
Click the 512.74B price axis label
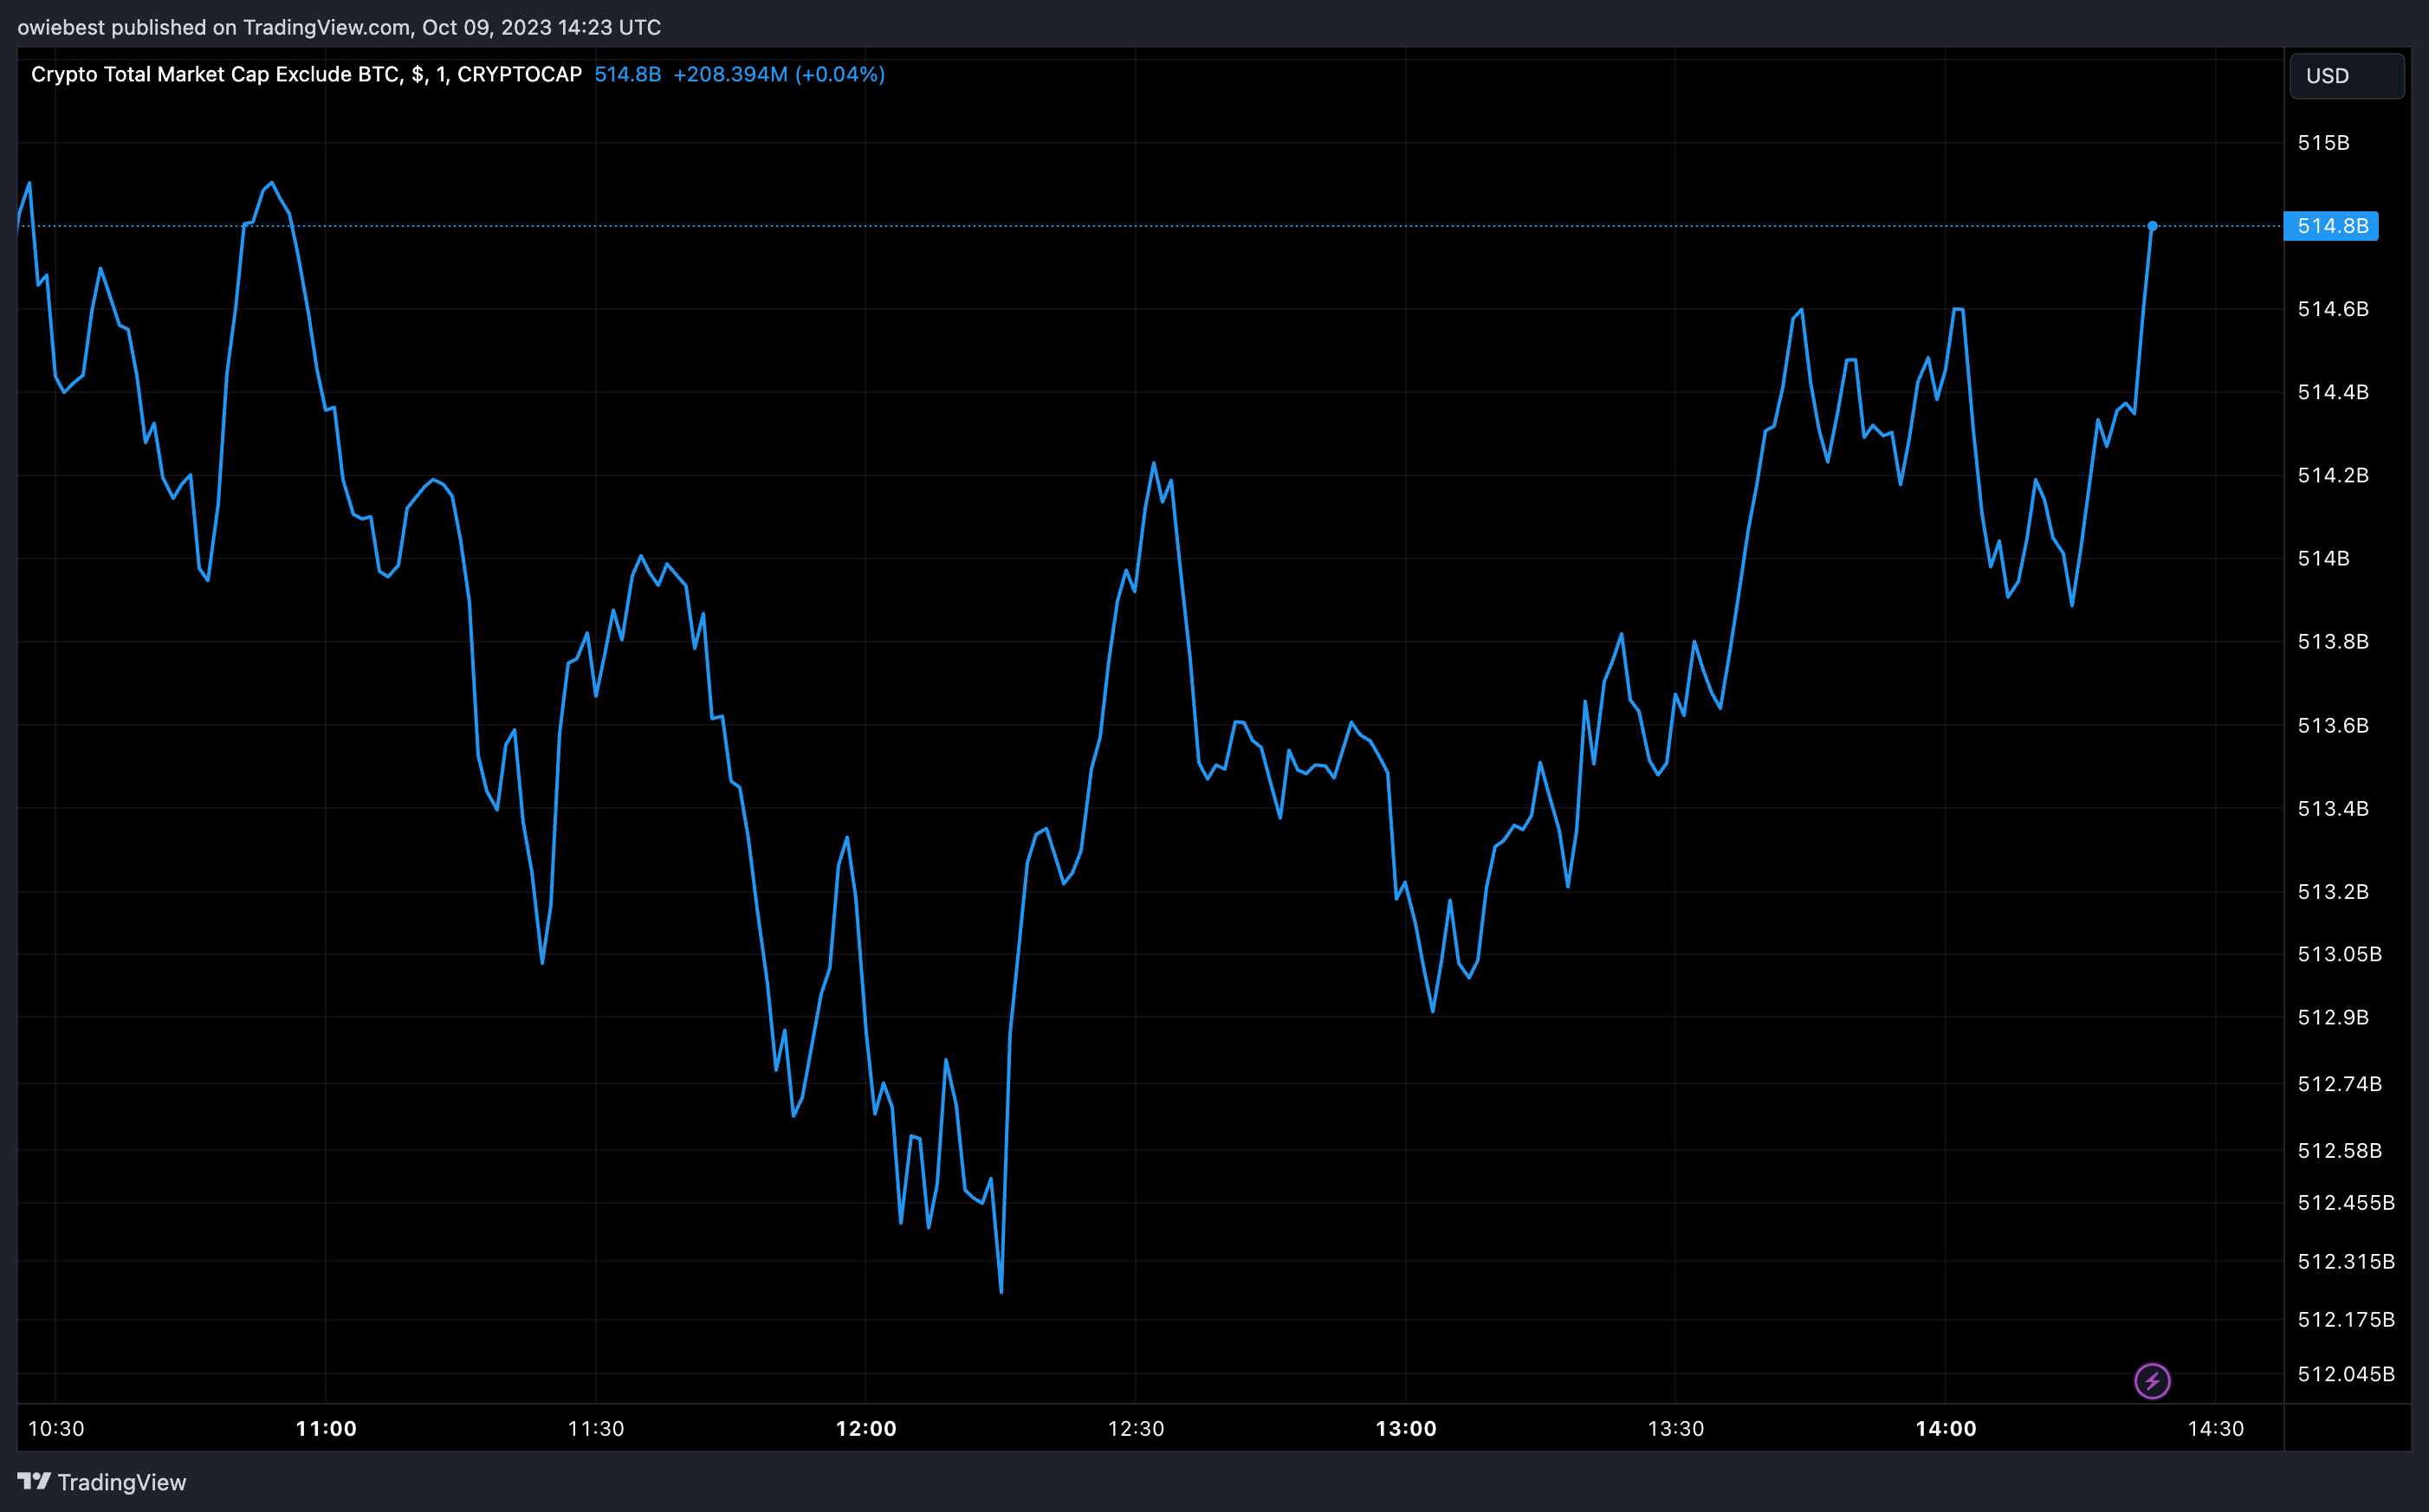2339,1084
